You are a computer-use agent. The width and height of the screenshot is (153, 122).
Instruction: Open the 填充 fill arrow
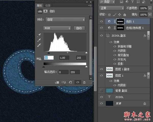[x=150, y=15]
